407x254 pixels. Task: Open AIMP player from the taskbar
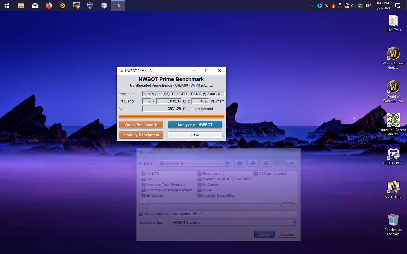click(x=62, y=6)
